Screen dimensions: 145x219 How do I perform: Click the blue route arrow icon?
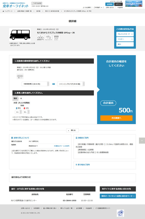click(54, 84)
